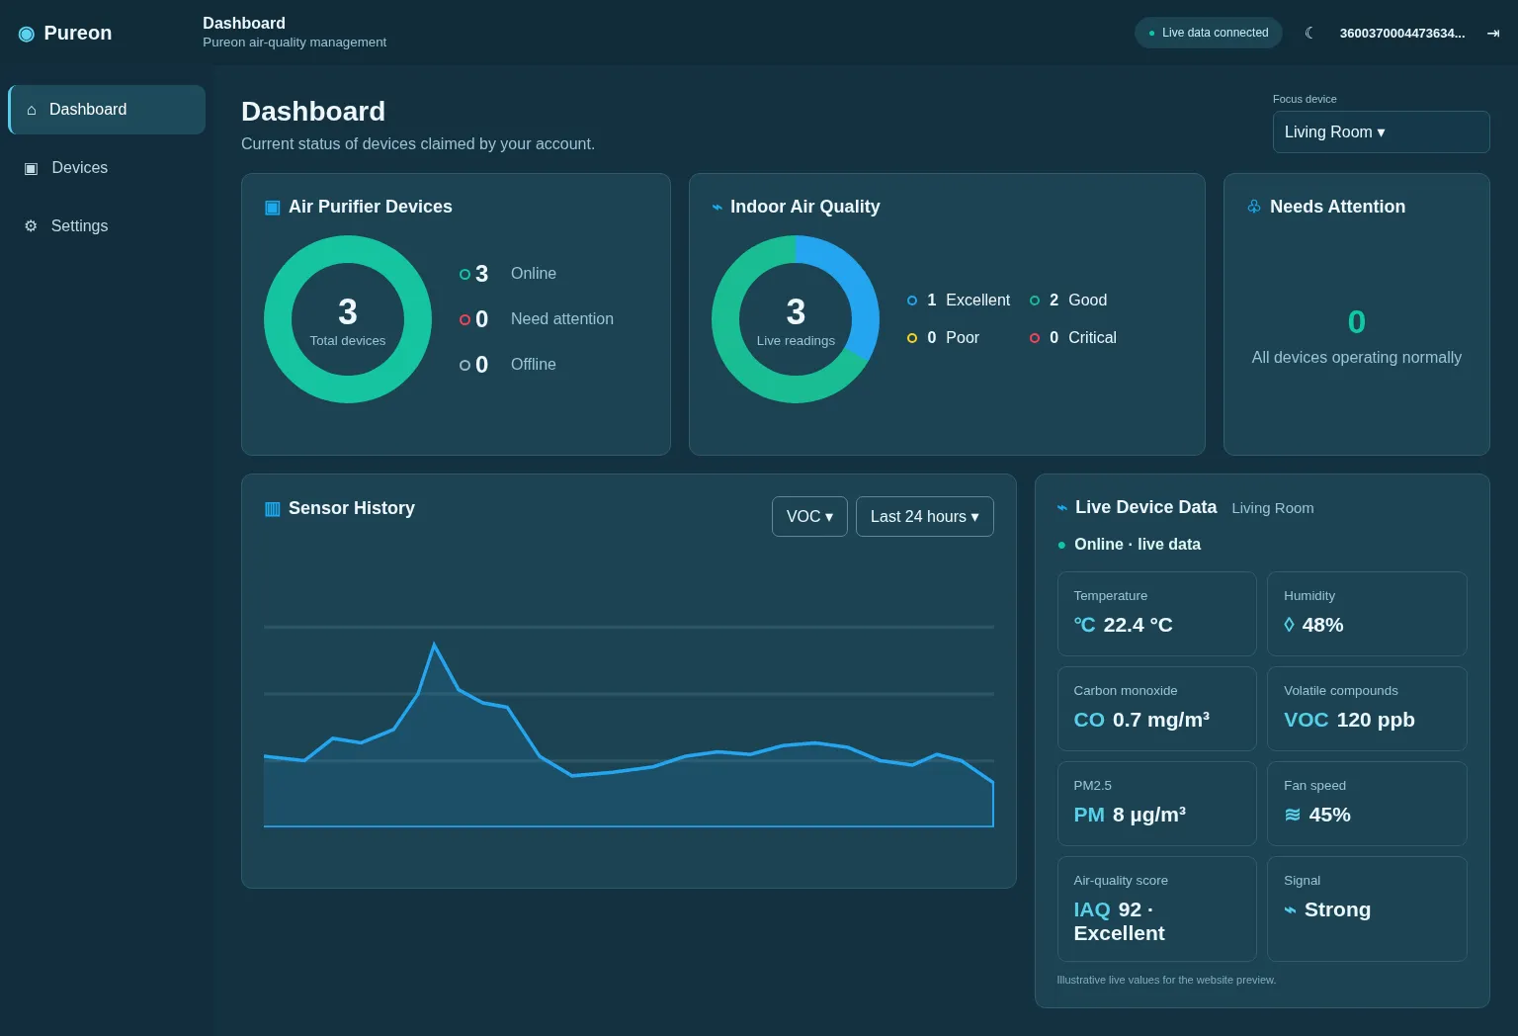Click the "Strong" signal value
1518x1036 pixels.
(x=1337, y=909)
